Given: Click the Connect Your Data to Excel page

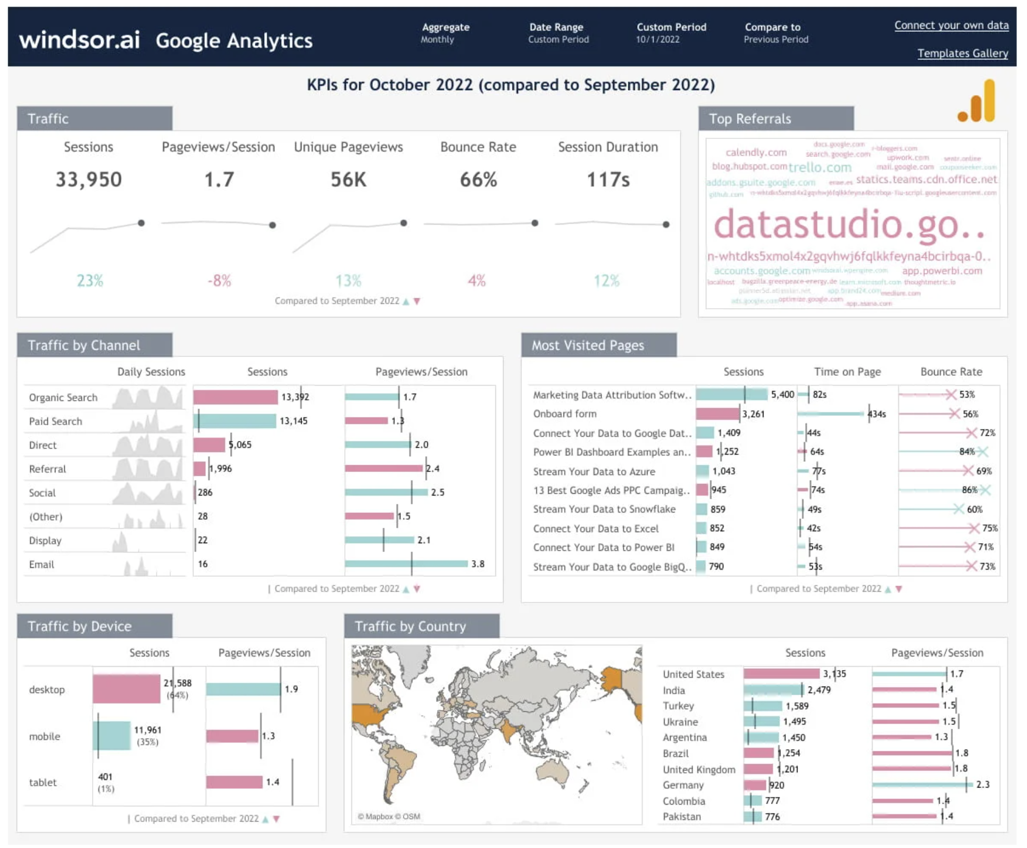Looking at the screenshot, I should point(596,529).
